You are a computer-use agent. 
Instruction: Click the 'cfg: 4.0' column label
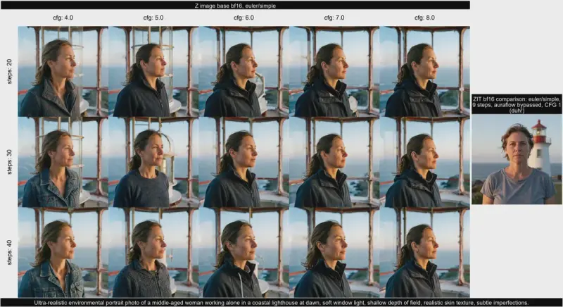(63, 18)
